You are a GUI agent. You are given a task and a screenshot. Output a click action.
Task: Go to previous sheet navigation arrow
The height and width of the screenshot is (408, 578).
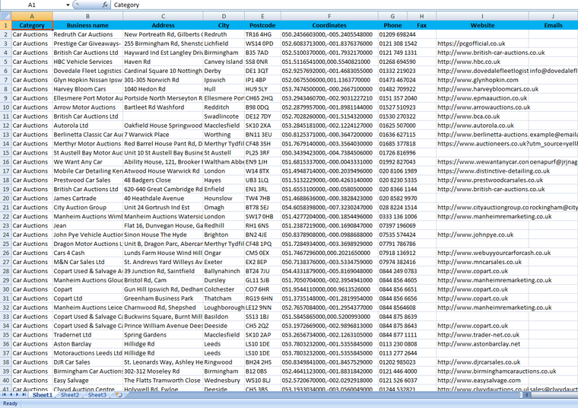point(11,395)
